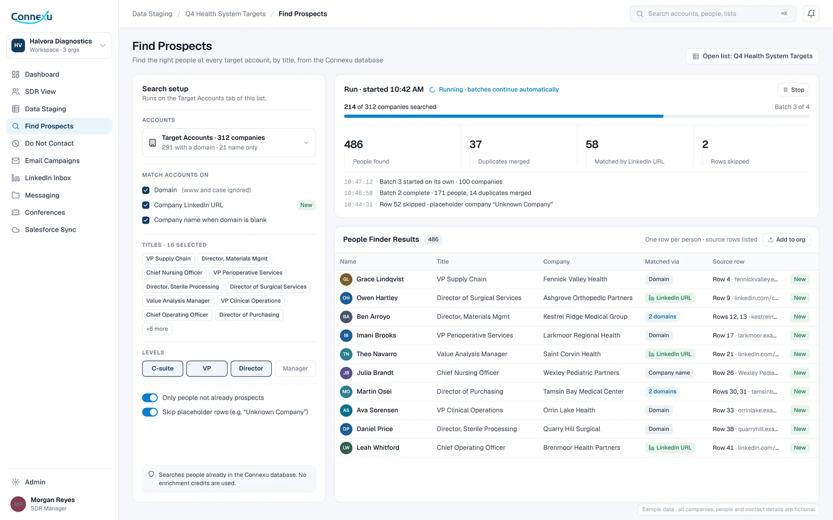The width and height of the screenshot is (833, 520).
Task: Click the LinkedIn Inbox icon
Action: point(16,178)
